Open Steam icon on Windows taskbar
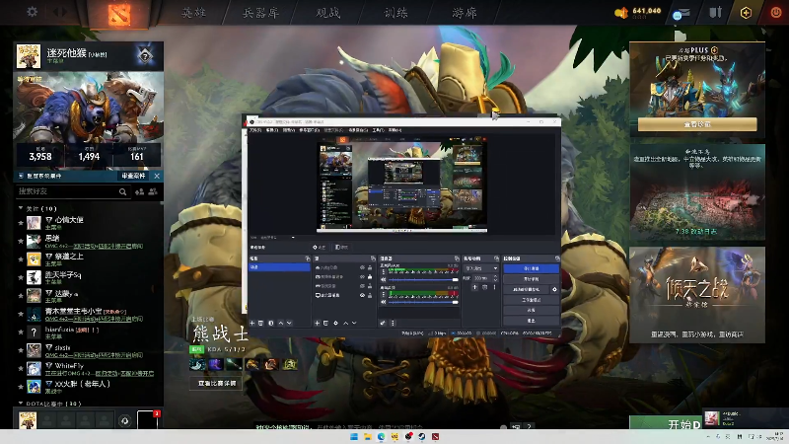Screen dimensions: 789x444 [x=422, y=436]
